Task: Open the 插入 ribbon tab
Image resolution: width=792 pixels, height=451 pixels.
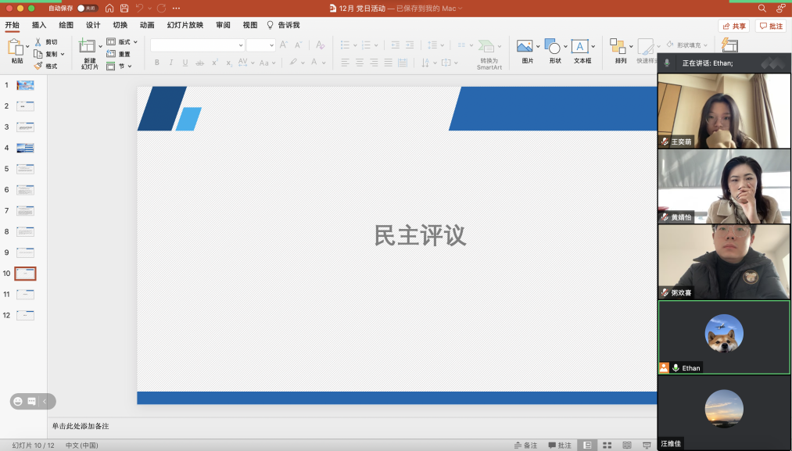Action: click(x=39, y=25)
